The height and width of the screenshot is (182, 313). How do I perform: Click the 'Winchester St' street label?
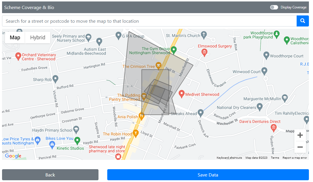coord(227,122)
